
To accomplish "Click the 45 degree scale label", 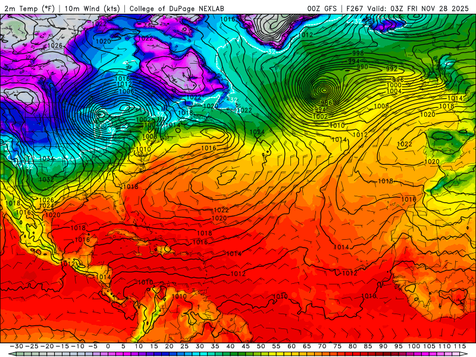I will click(246, 346).
